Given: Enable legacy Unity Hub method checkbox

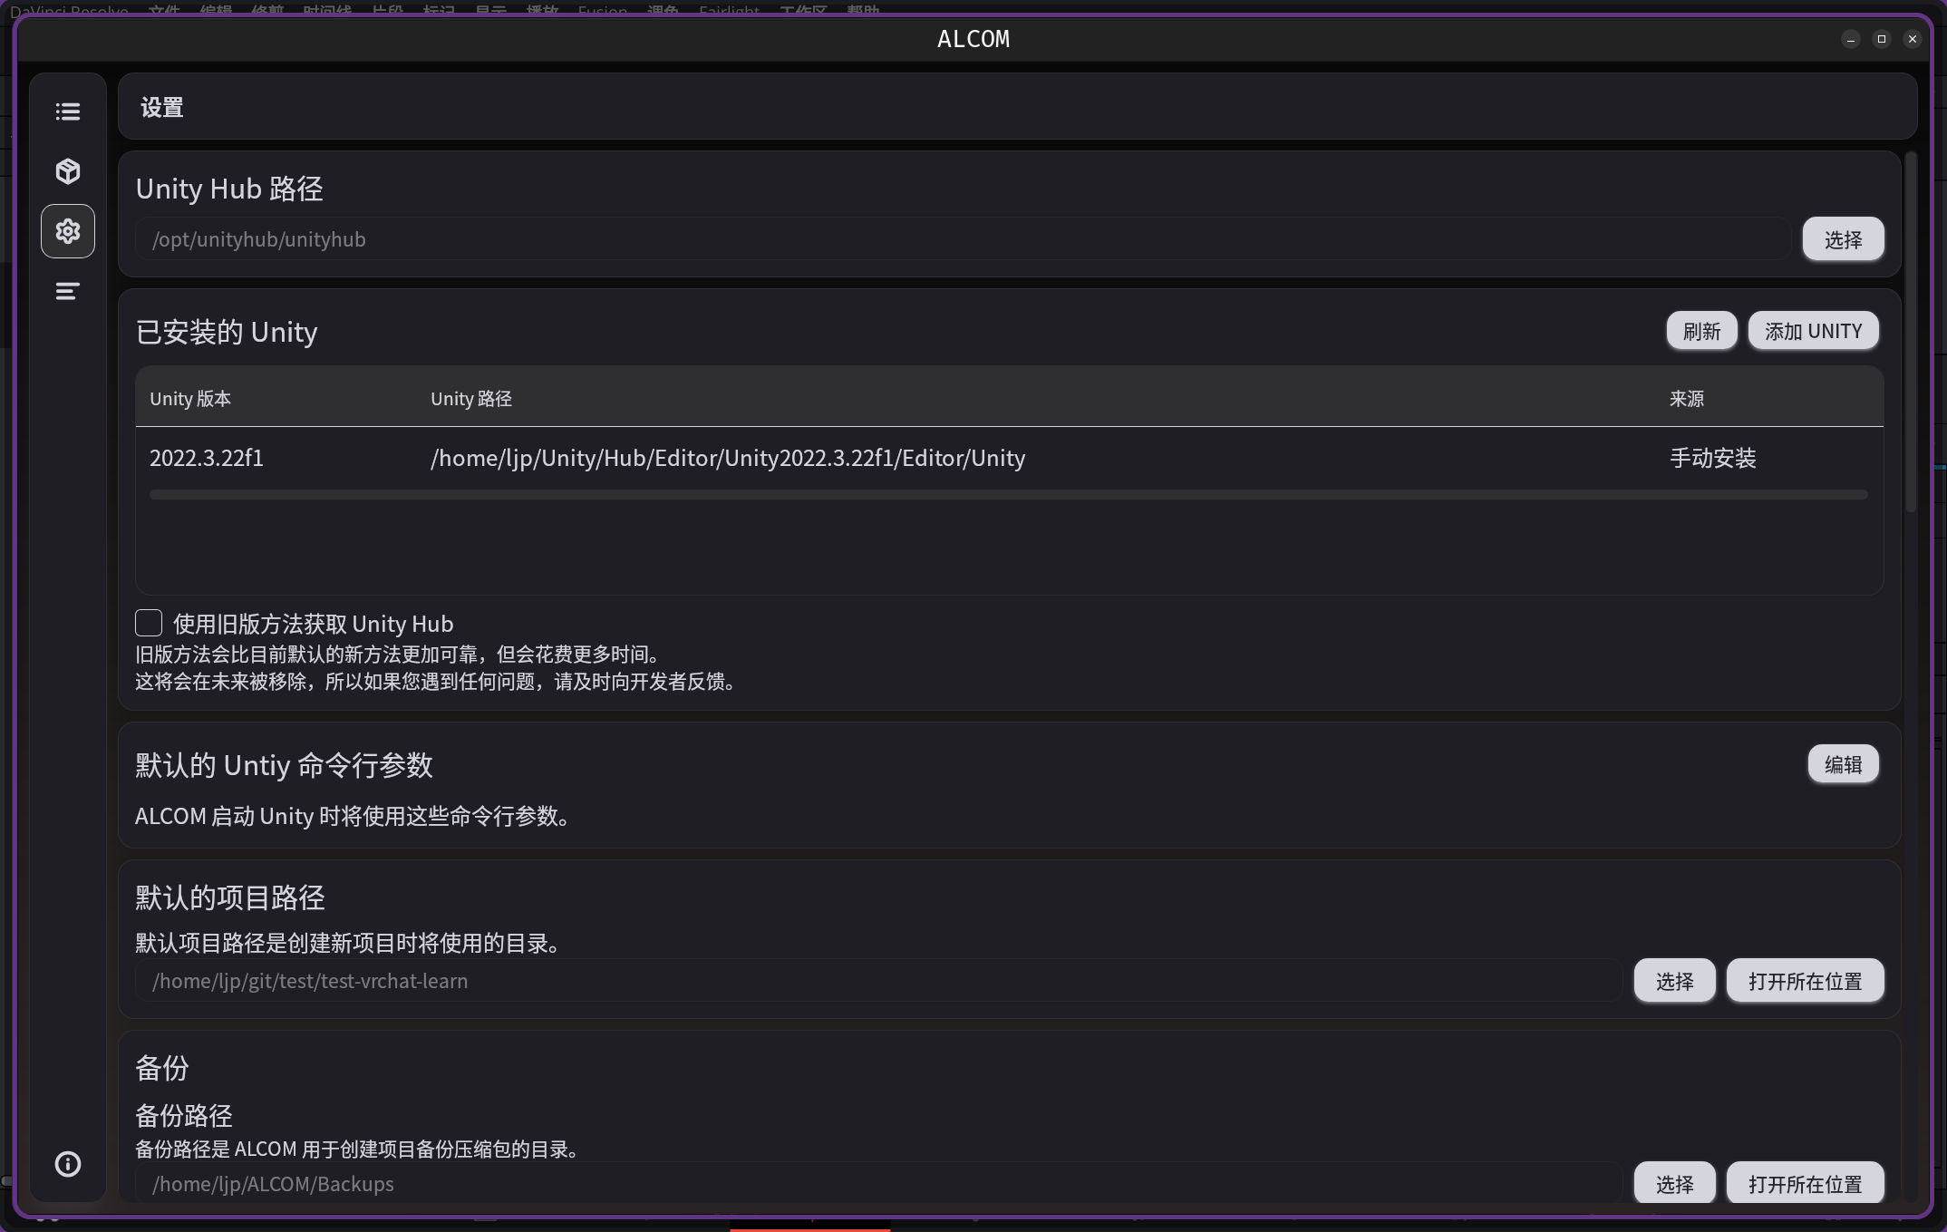Looking at the screenshot, I should [149, 623].
